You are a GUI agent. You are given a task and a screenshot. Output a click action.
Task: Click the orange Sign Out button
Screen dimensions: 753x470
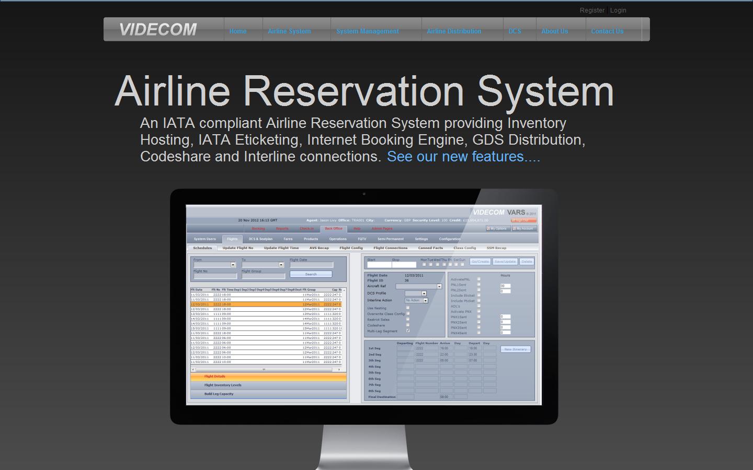[523, 220]
